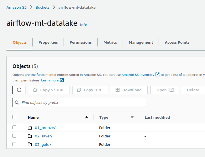205x157 pixels.
Task: Open the 01_bronze/ folder link
Action: point(45,128)
